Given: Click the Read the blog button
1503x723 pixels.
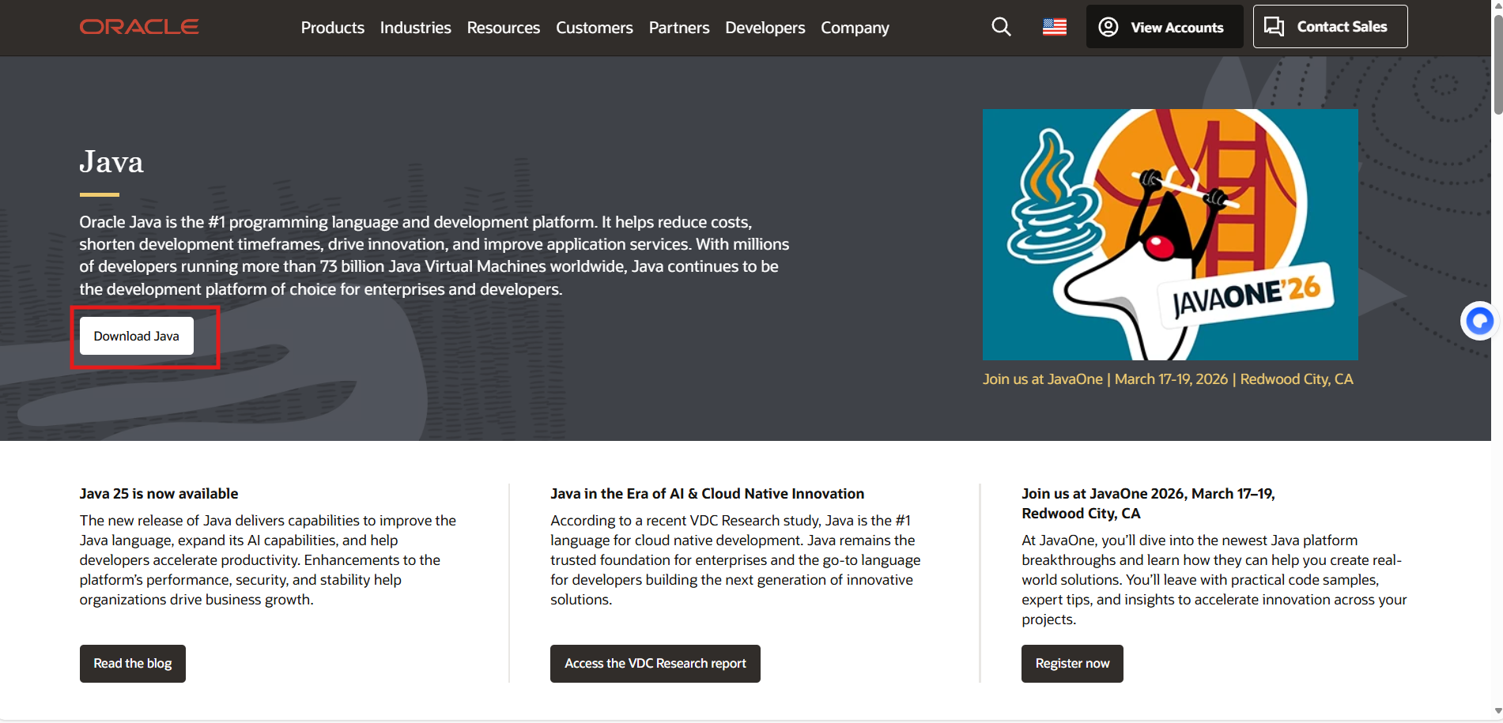Looking at the screenshot, I should [x=133, y=664].
